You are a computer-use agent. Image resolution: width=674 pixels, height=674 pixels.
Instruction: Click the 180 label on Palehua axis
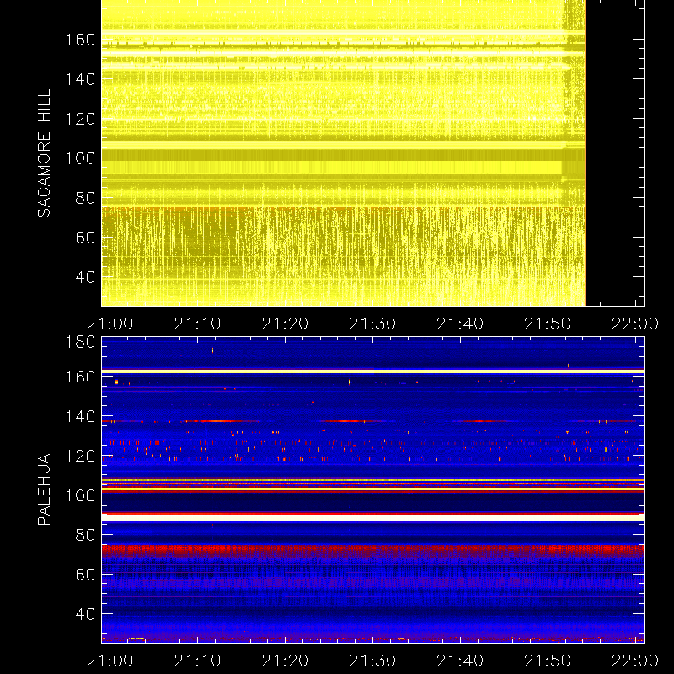click(80, 342)
